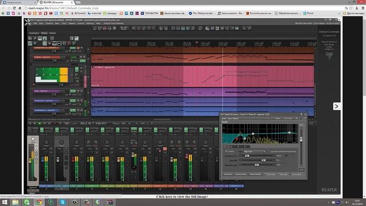
Task: Click the red EQ band point on graph
Action: [237, 139]
